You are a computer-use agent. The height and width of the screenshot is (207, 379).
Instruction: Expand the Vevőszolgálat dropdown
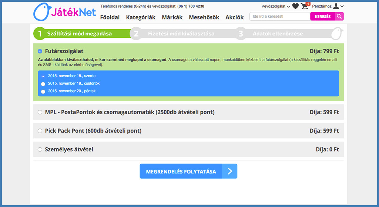tap(276, 6)
